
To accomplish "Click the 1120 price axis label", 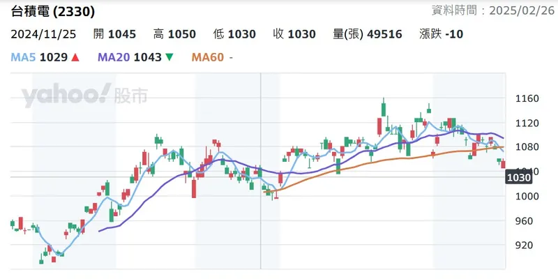I will (527, 123).
